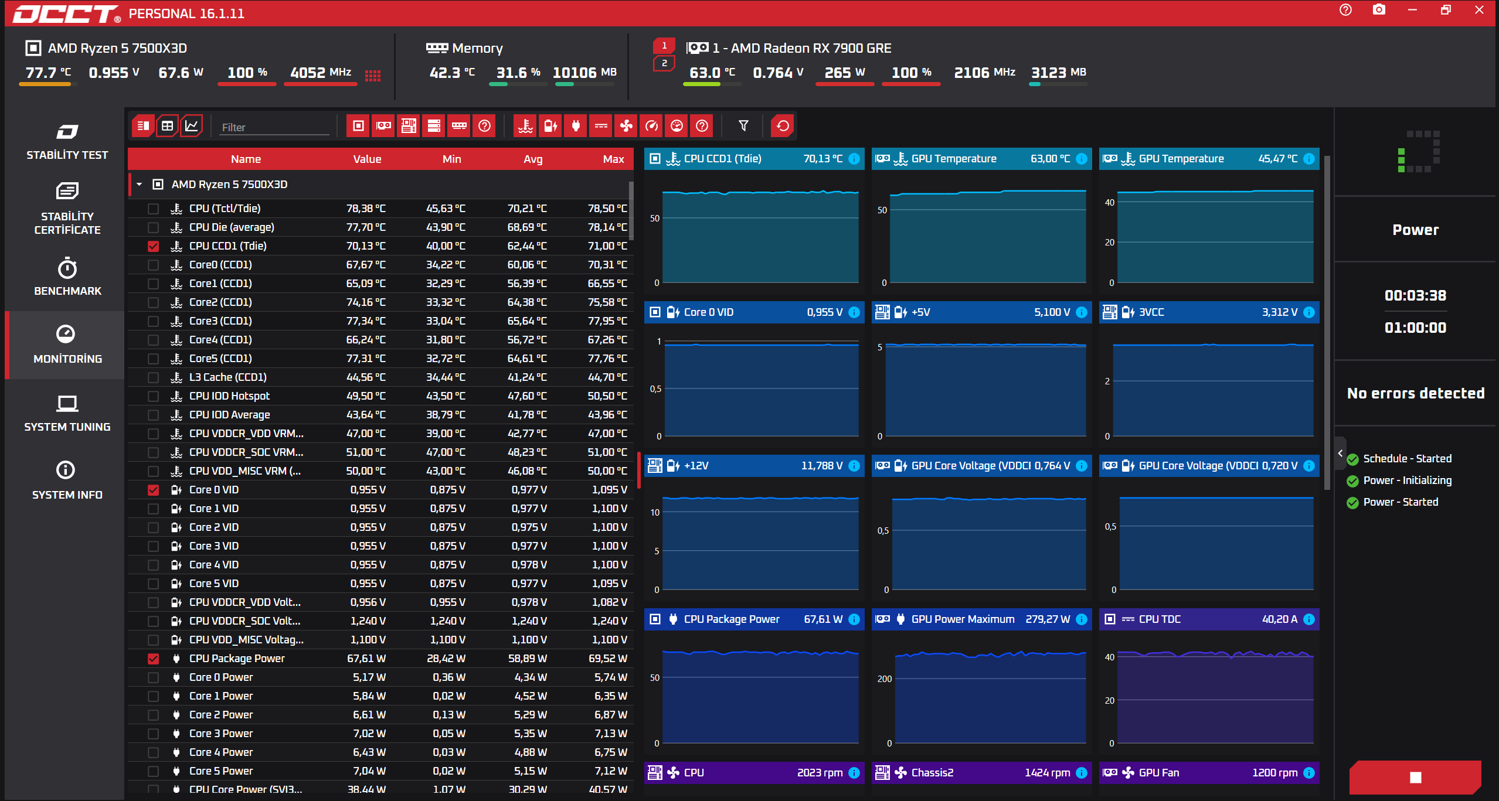Toggle the fan sensor type filter
This screenshot has width=1499, height=801.
point(627,126)
